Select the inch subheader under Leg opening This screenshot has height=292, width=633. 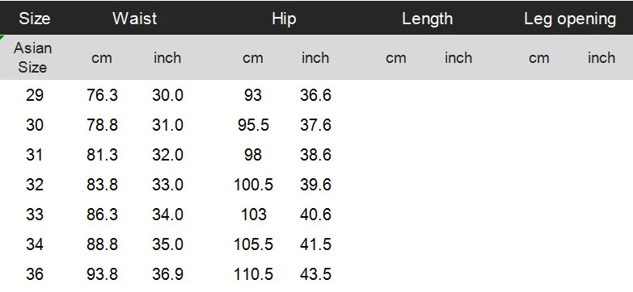coord(601,57)
